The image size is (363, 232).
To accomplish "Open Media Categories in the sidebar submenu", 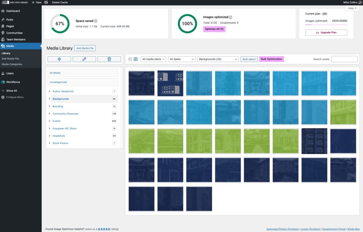I will click(12, 64).
